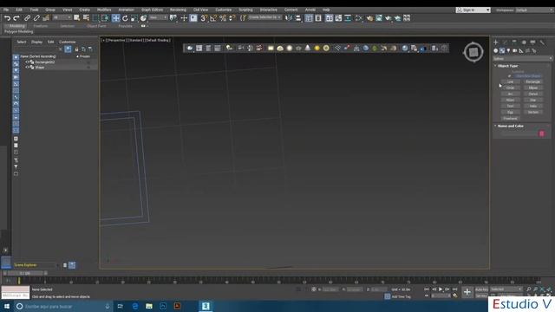Image resolution: width=555 pixels, height=312 pixels.
Task: Toggle Angle Snap
Action: [213, 18]
